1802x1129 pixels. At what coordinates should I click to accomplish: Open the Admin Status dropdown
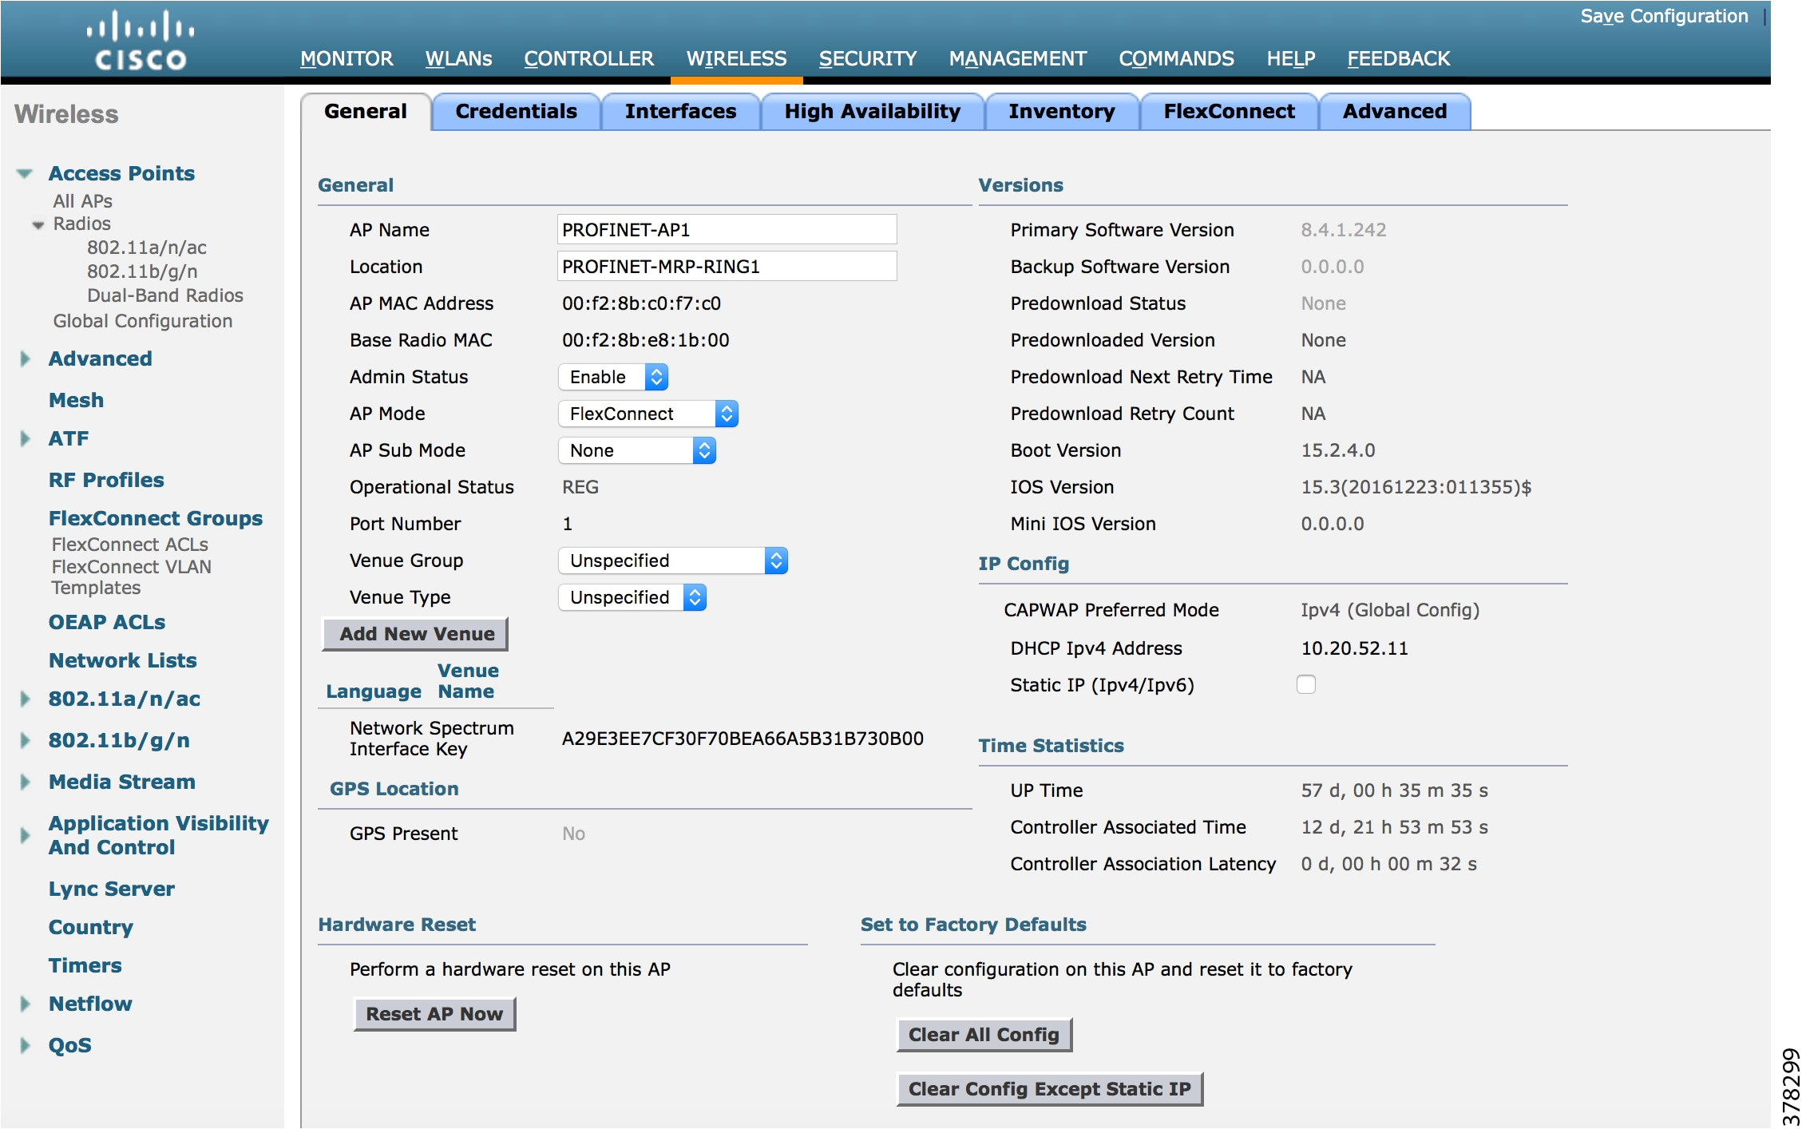(613, 377)
